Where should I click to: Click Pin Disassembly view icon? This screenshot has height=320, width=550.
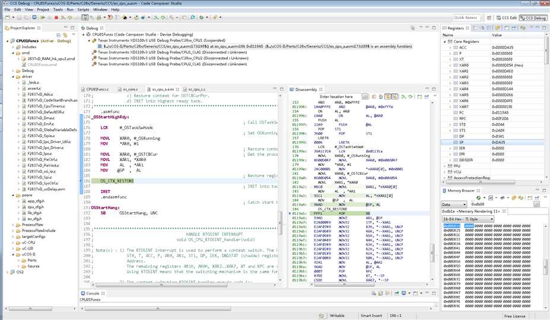[x=427, y=97]
